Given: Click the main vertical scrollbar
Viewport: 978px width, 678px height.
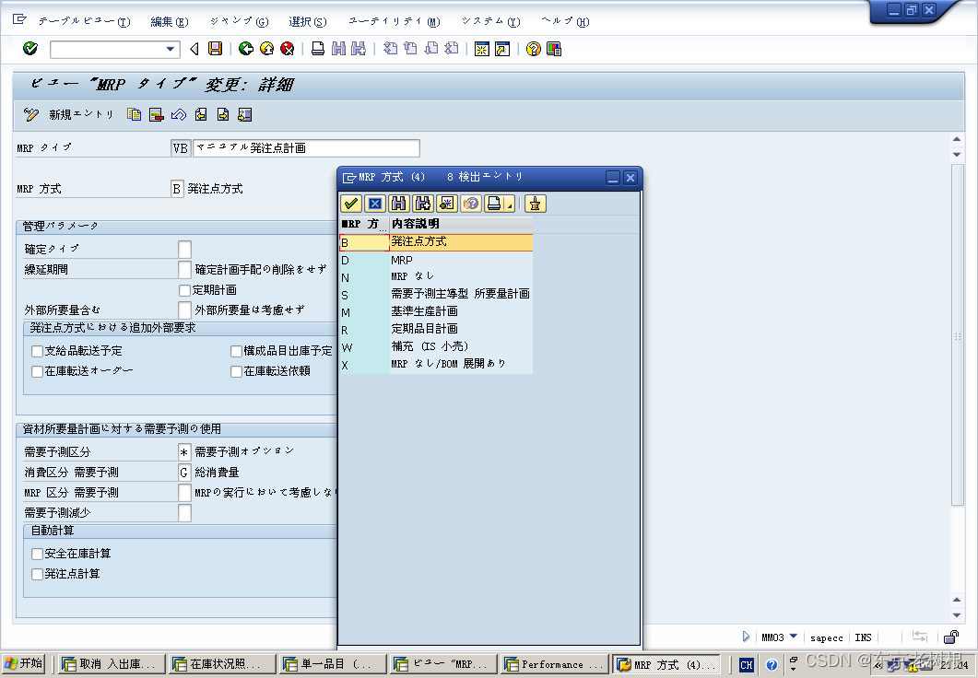Looking at the screenshot, I should (958, 335).
